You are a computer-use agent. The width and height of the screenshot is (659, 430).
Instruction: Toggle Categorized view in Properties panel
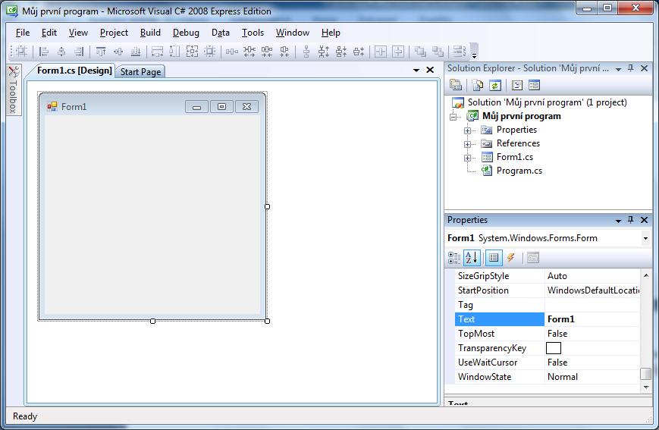454,258
